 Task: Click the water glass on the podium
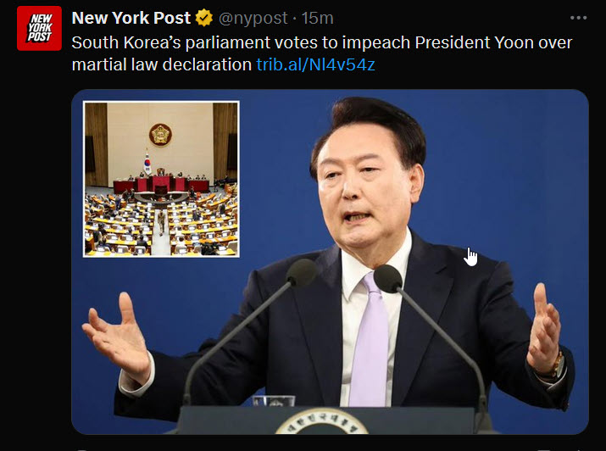pyautogui.click(x=274, y=401)
